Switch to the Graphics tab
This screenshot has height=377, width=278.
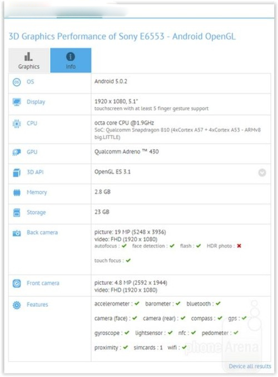click(29, 60)
